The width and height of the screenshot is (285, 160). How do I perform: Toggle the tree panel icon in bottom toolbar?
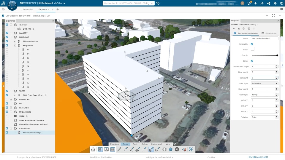pyautogui.click(x=100, y=149)
